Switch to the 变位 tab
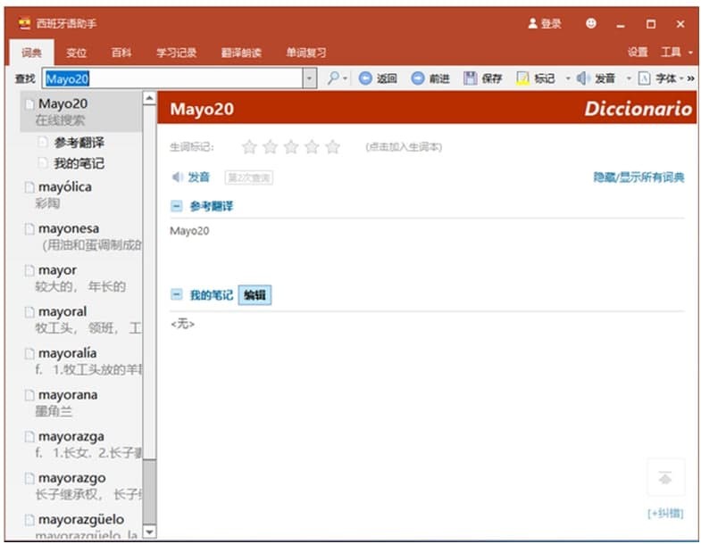 point(77,53)
